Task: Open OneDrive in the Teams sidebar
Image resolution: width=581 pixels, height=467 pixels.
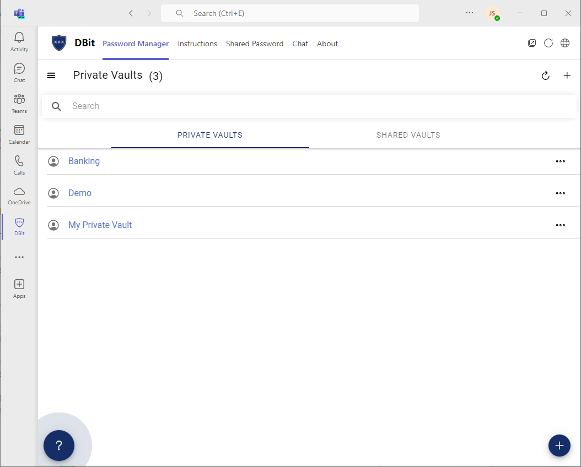Action: 19,196
